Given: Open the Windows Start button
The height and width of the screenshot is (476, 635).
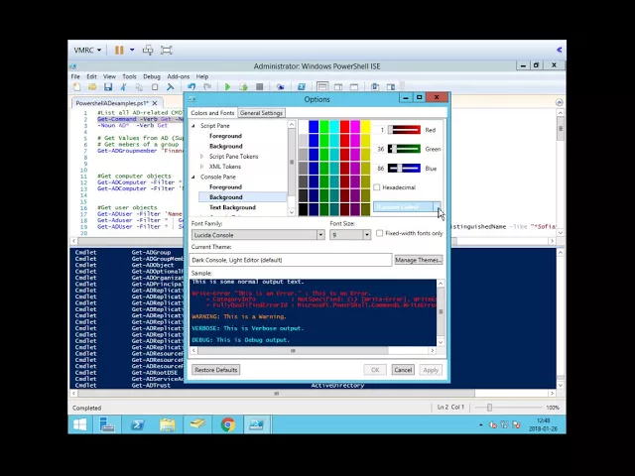Looking at the screenshot, I should pos(80,424).
